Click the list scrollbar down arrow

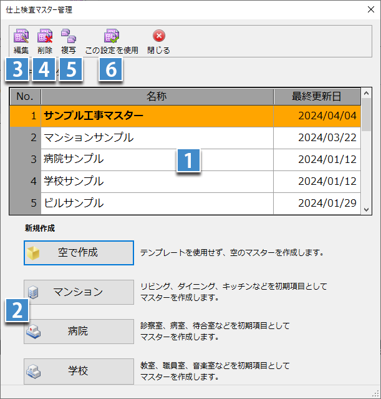point(366,210)
